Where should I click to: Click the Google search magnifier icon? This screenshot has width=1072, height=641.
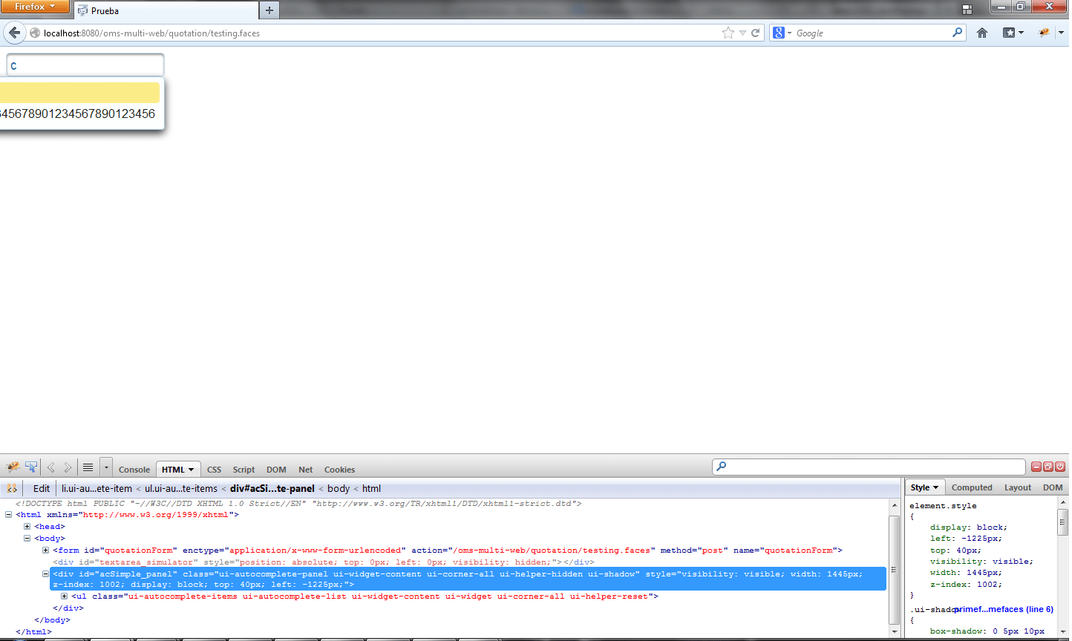[x=958, y=33]
